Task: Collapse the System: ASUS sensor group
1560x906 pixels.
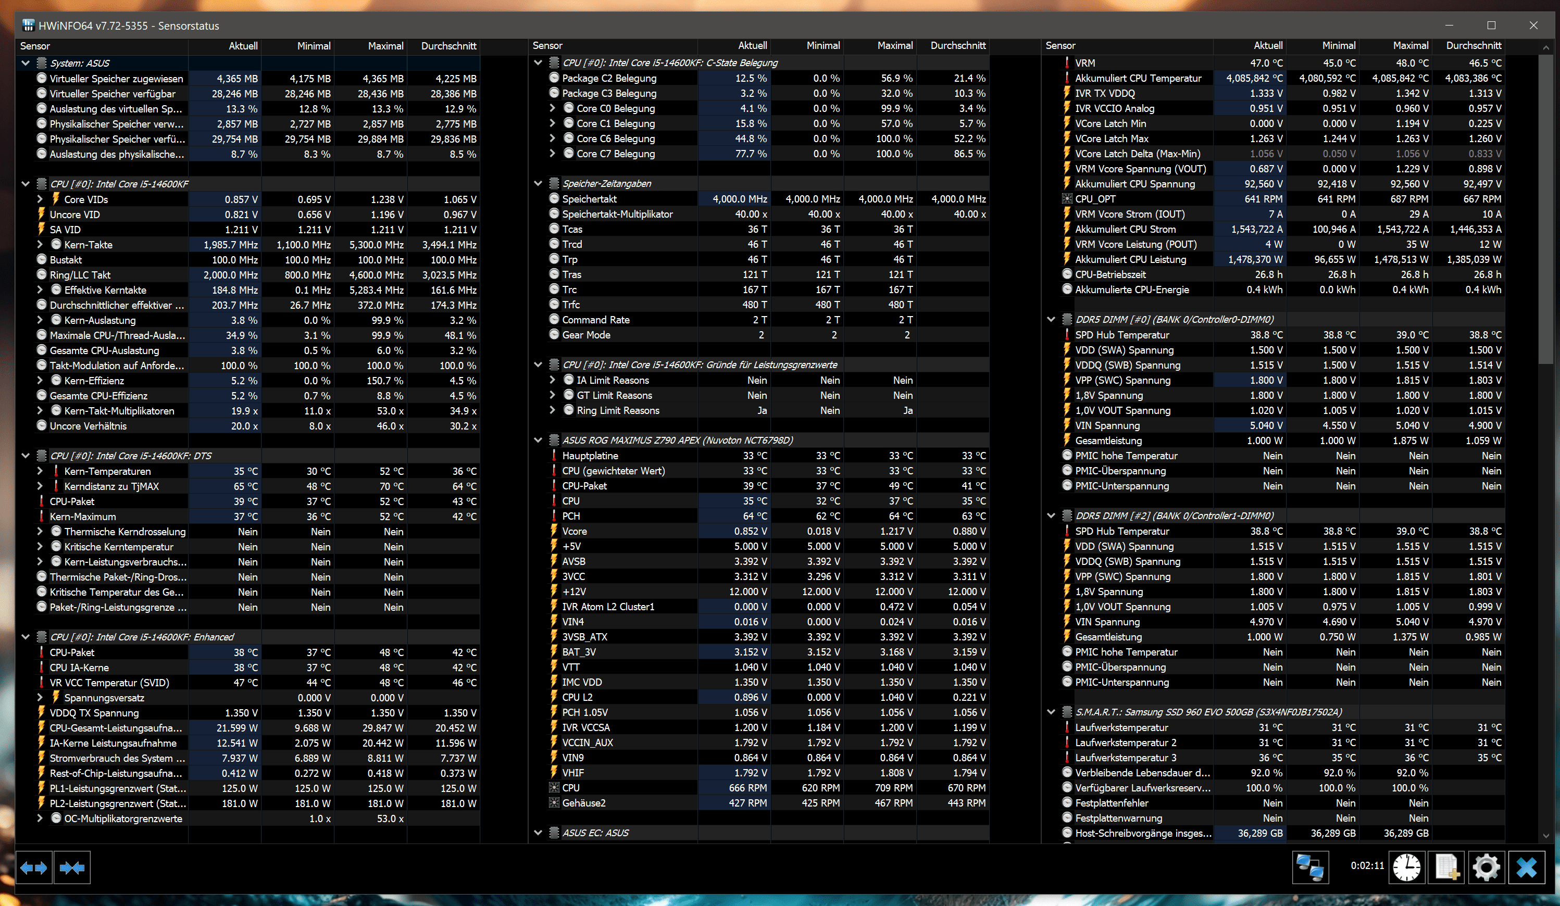Action: tap(26, 63)
